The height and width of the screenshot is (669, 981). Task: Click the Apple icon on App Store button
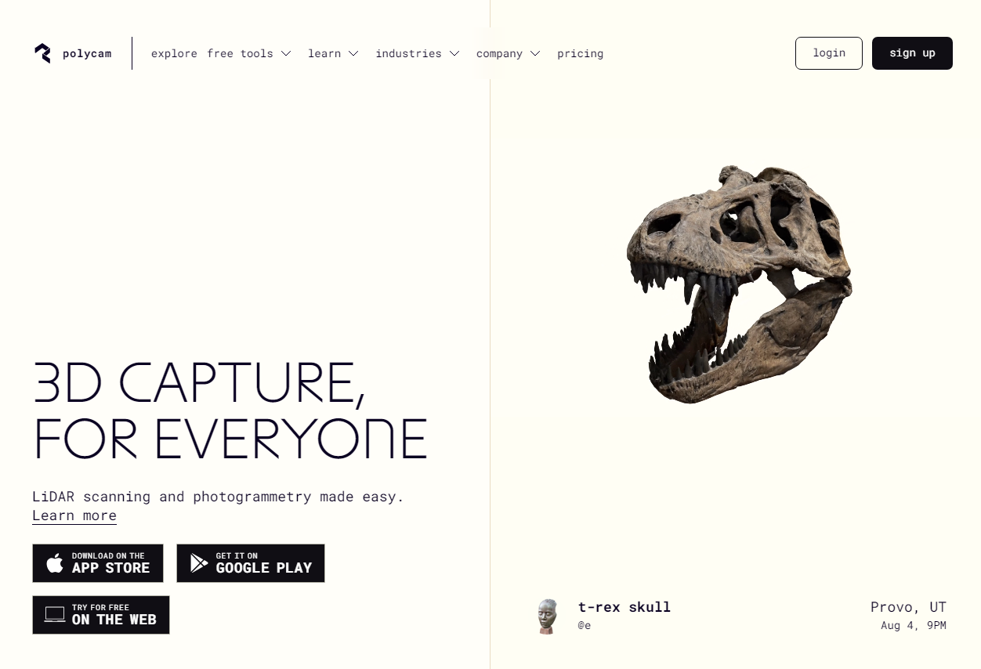(x=55, y=563)
